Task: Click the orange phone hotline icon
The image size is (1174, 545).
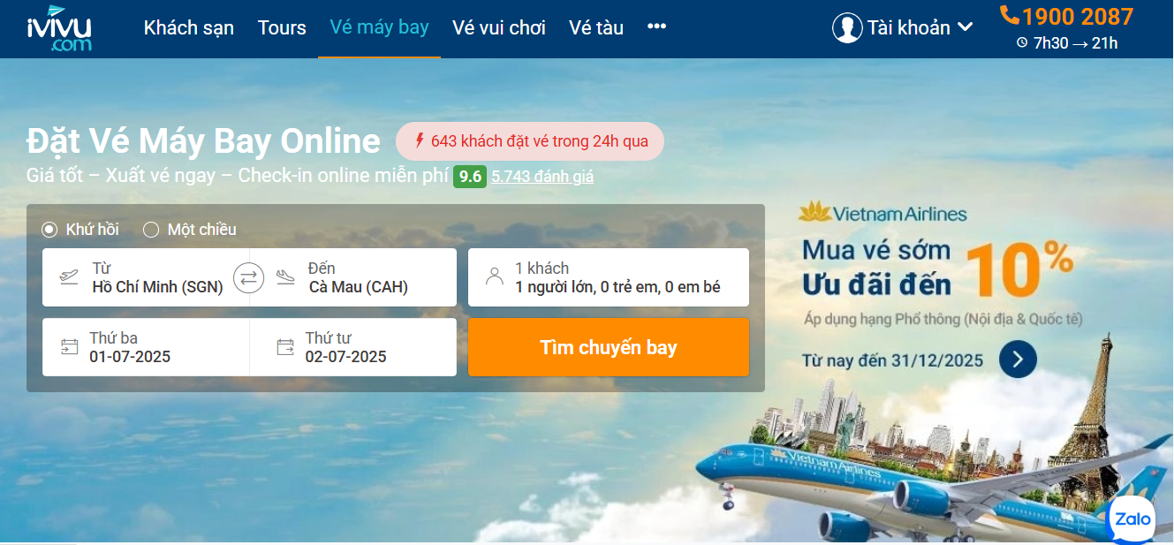Action: click(x=1010, y=15)
